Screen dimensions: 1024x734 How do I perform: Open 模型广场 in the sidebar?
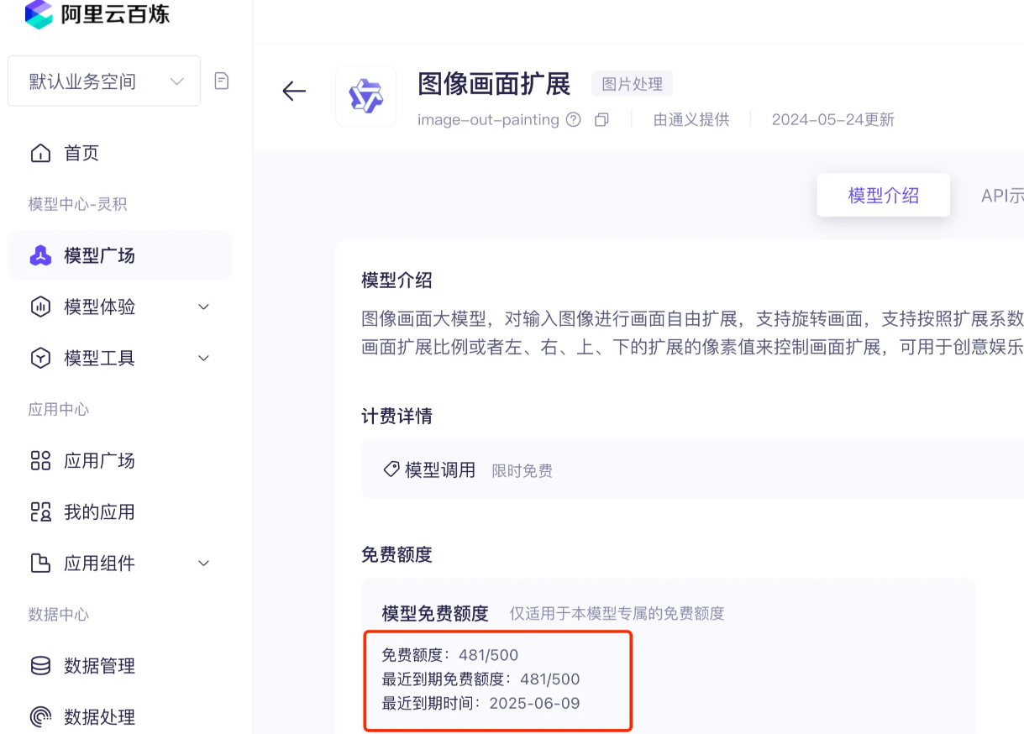tap(119, 255)
